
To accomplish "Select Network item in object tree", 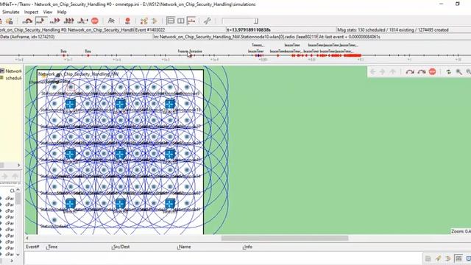I will pyautogui.click(x=13, y=71).
